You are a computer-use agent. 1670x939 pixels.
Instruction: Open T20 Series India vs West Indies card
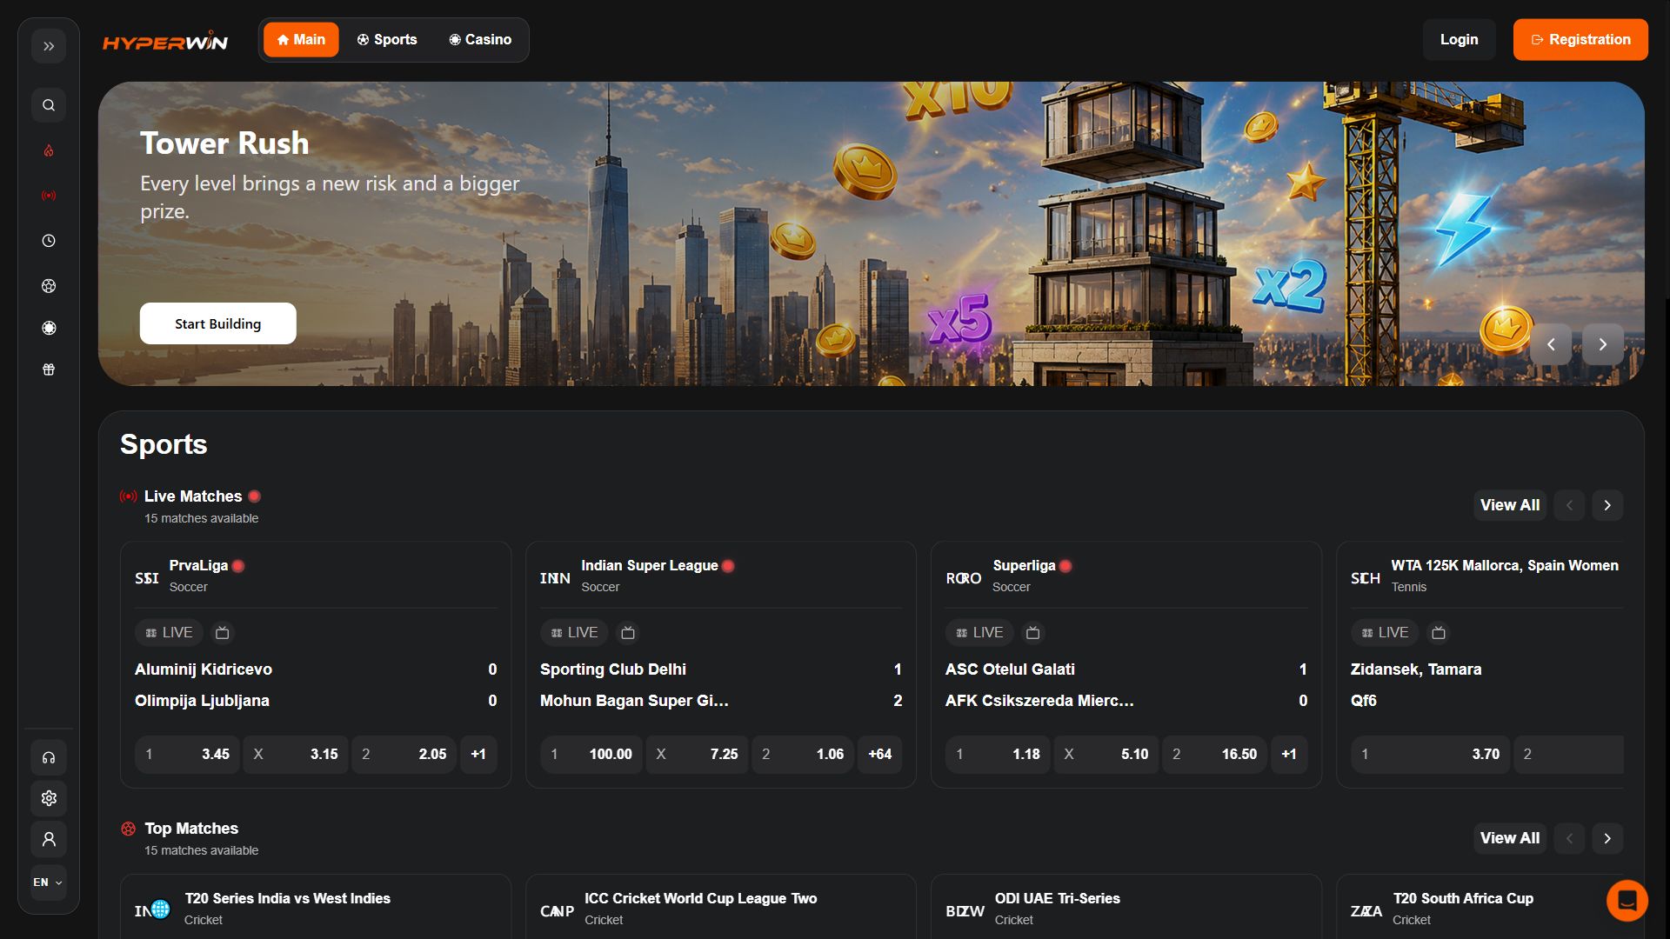(316, 907)
